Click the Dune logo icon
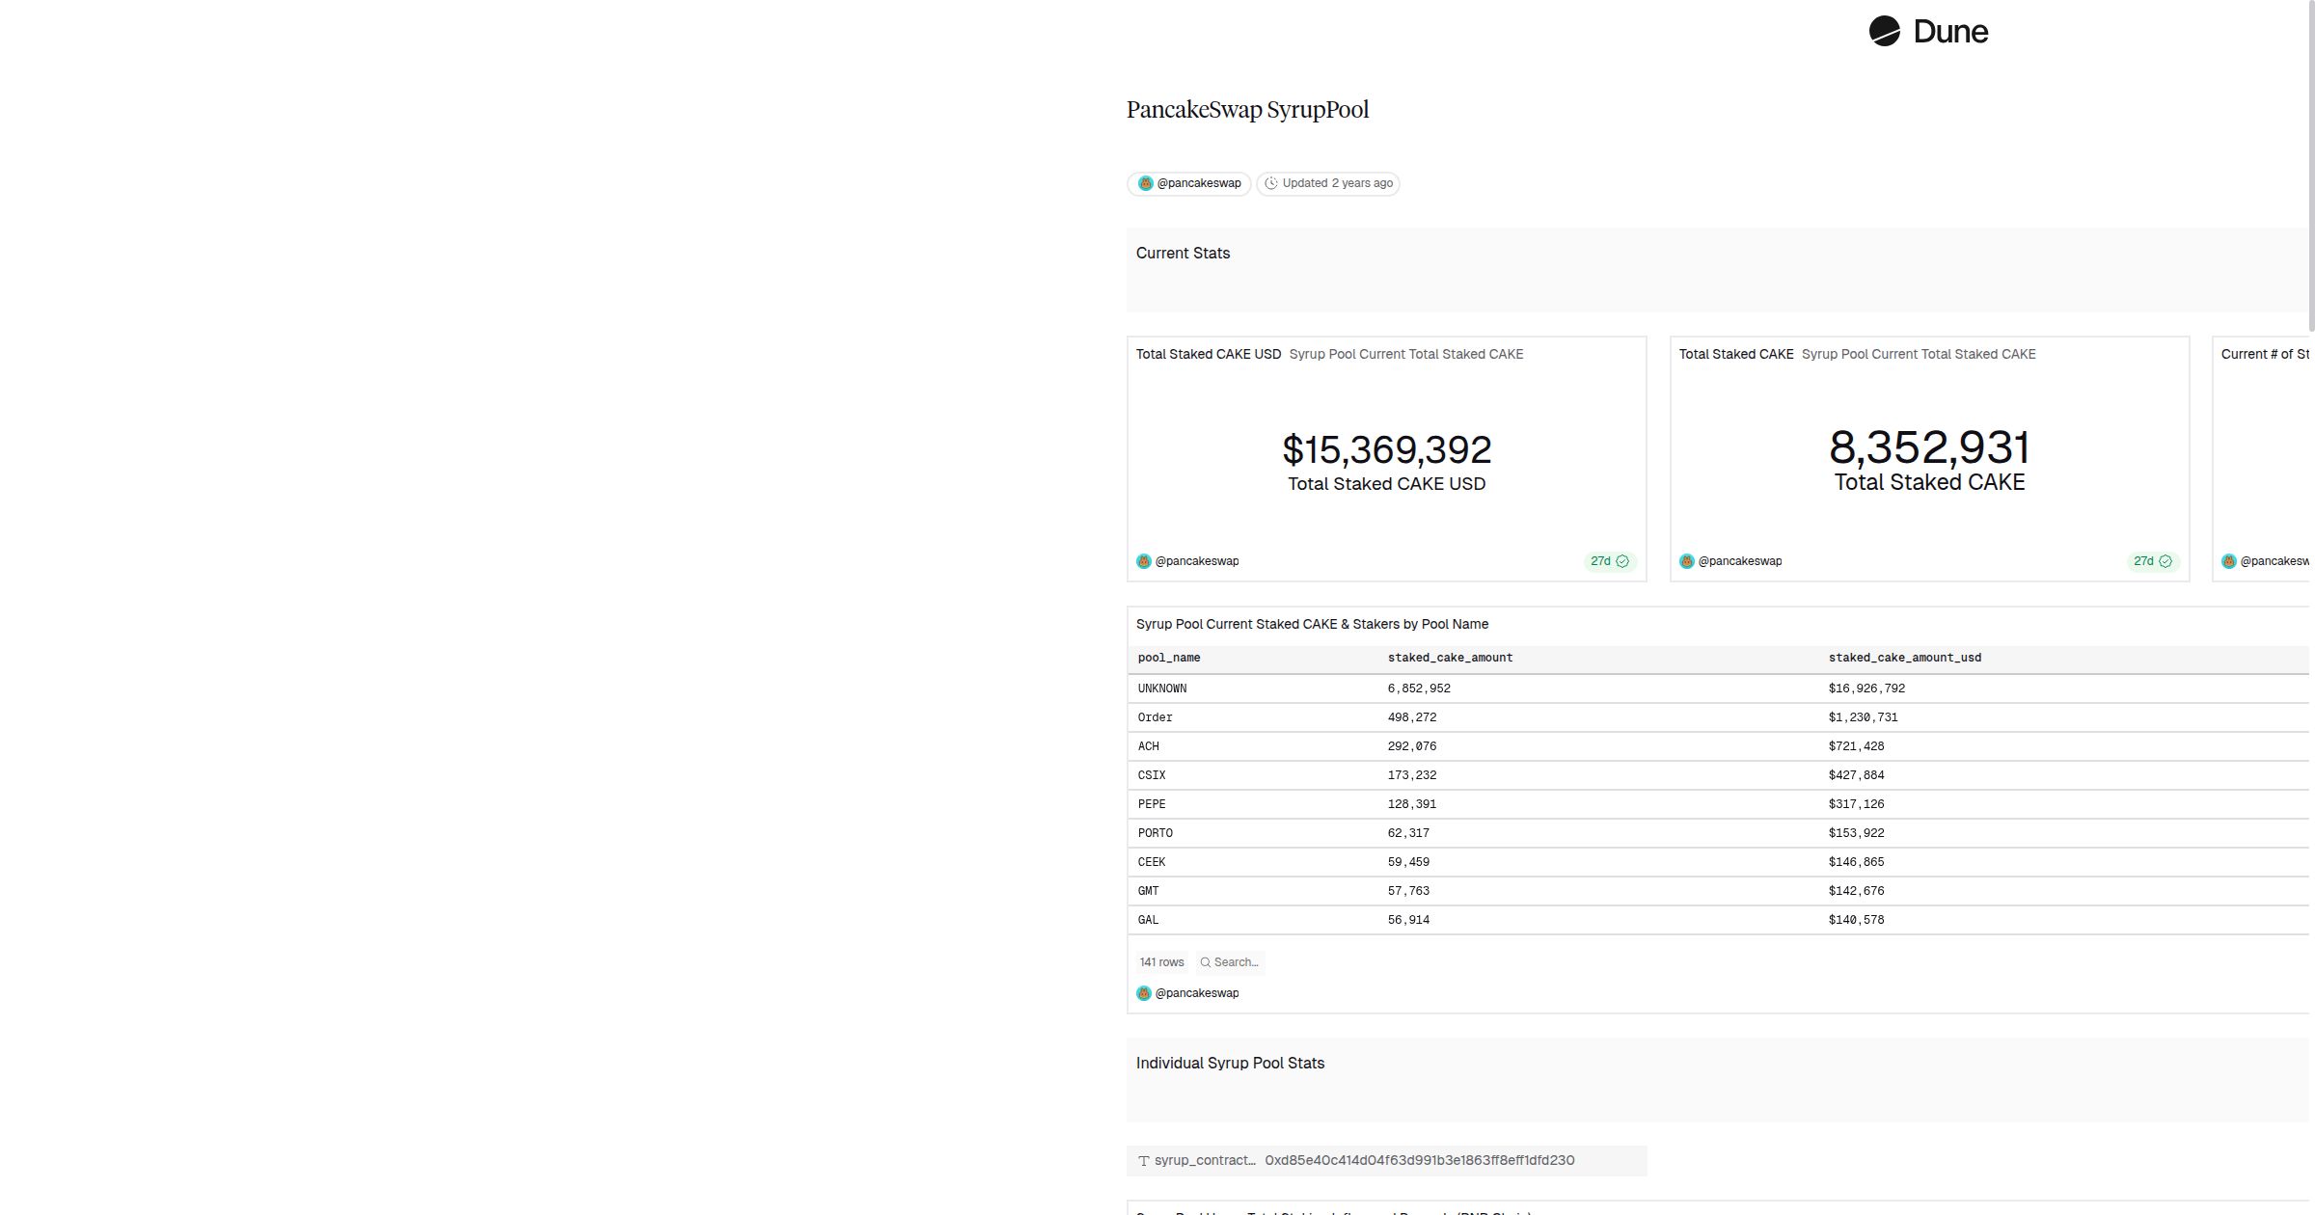The image size is (2315, 1215). [1884, 31]
